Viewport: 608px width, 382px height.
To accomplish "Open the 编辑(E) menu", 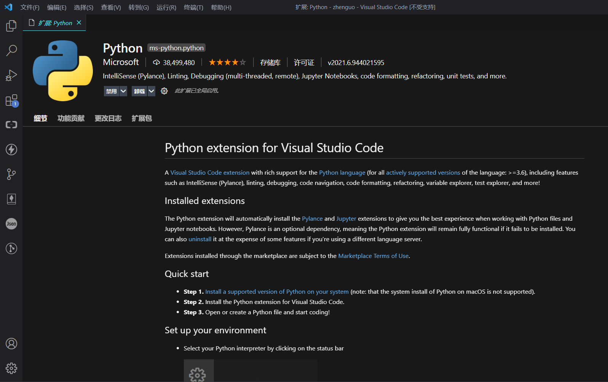I will click(57, 7).
